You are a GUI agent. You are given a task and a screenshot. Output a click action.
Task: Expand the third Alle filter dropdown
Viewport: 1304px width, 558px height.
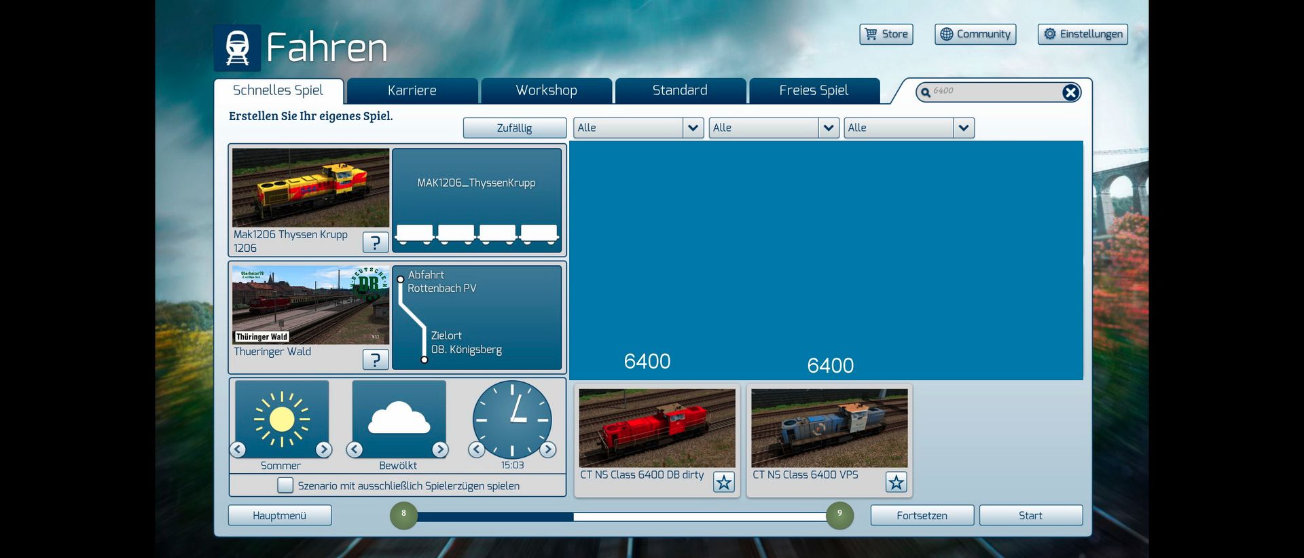click(x=964, y=128)
